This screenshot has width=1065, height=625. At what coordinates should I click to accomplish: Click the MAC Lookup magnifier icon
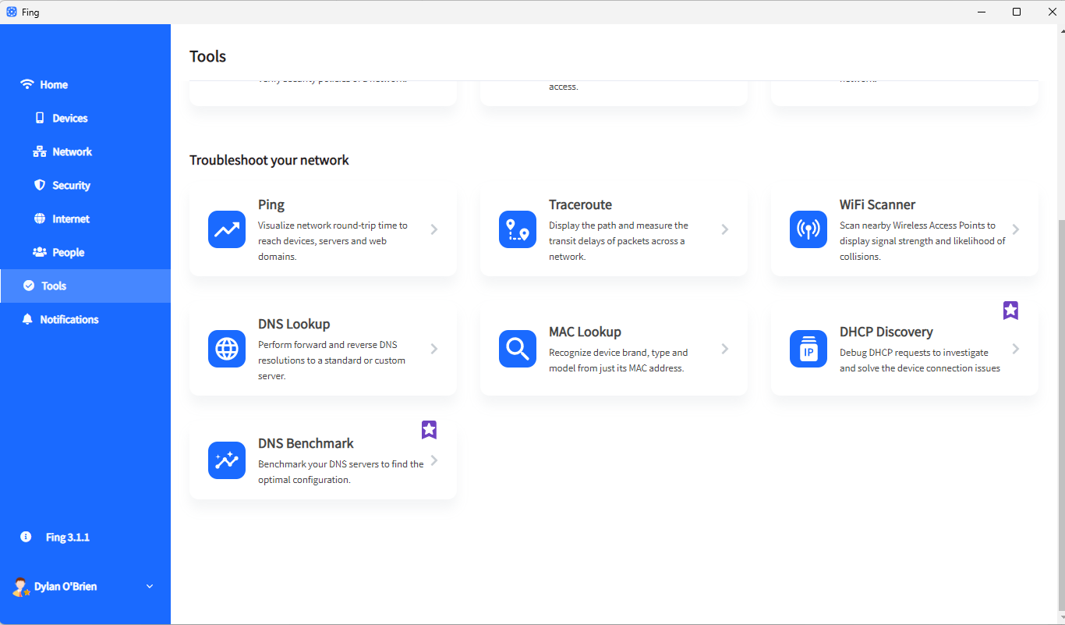coord(517,349)
